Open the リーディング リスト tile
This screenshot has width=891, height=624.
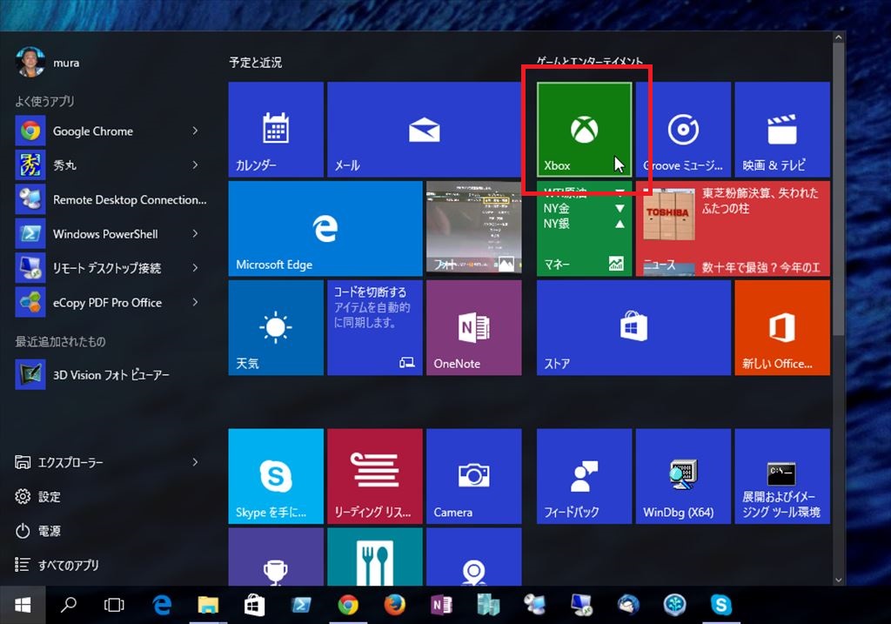[374, 476]
